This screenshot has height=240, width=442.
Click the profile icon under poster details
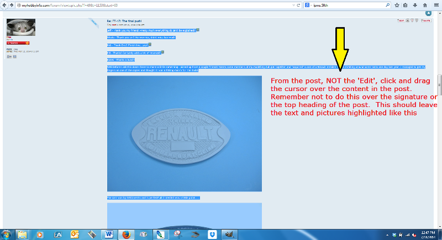(x=9, y=57)
